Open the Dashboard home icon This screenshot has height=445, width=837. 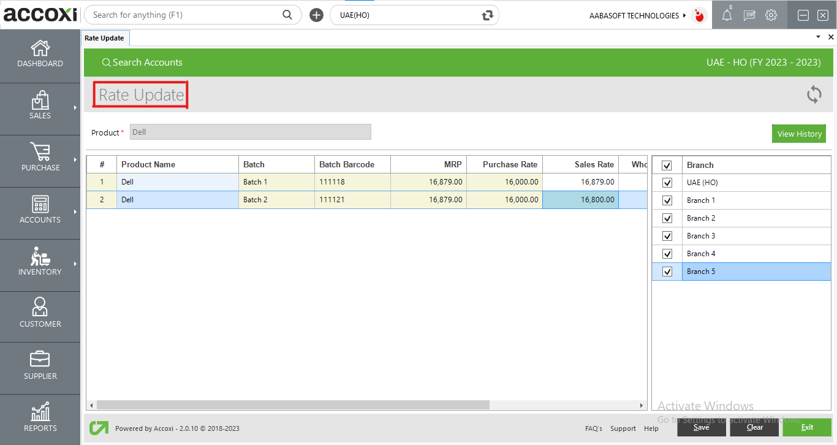click(40, 49)
